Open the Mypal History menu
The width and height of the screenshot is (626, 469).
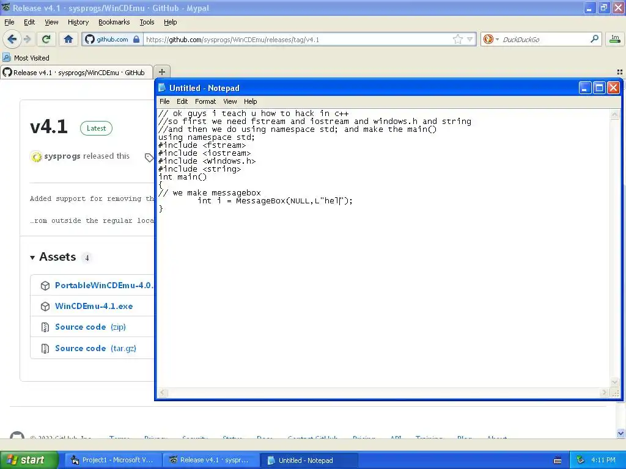pos(78,22)
